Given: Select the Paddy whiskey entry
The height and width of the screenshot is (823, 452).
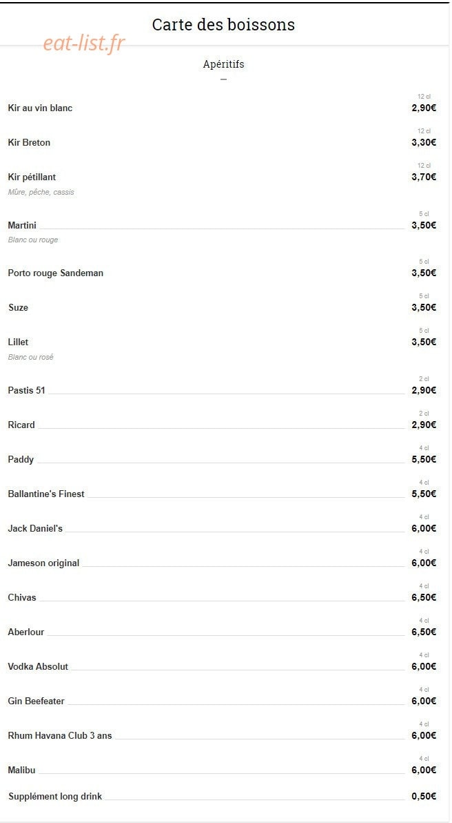Looking at the screenshot, I should tap(21, 460).
